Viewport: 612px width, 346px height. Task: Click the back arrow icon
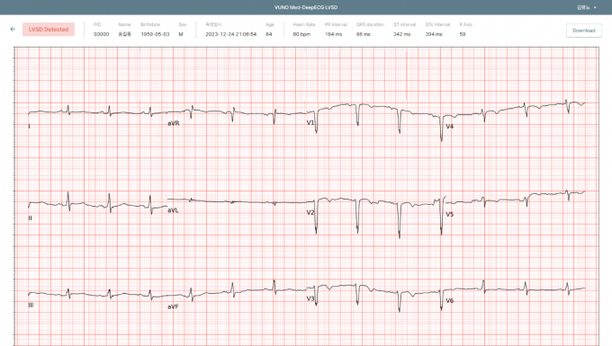(x=13, y=30)
